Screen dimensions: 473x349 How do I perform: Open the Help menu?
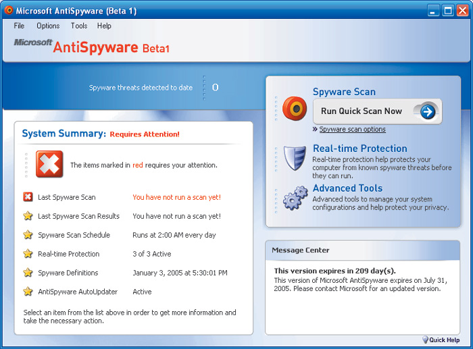[x=104, y=26]
